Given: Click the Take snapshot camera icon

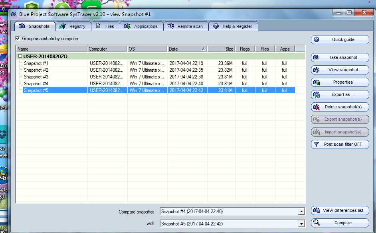Looking at the screenshot, I should click(x=317, y=57).
